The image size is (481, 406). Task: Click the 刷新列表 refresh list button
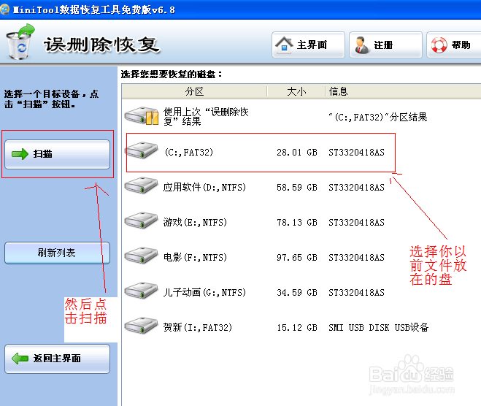[58, 253]
